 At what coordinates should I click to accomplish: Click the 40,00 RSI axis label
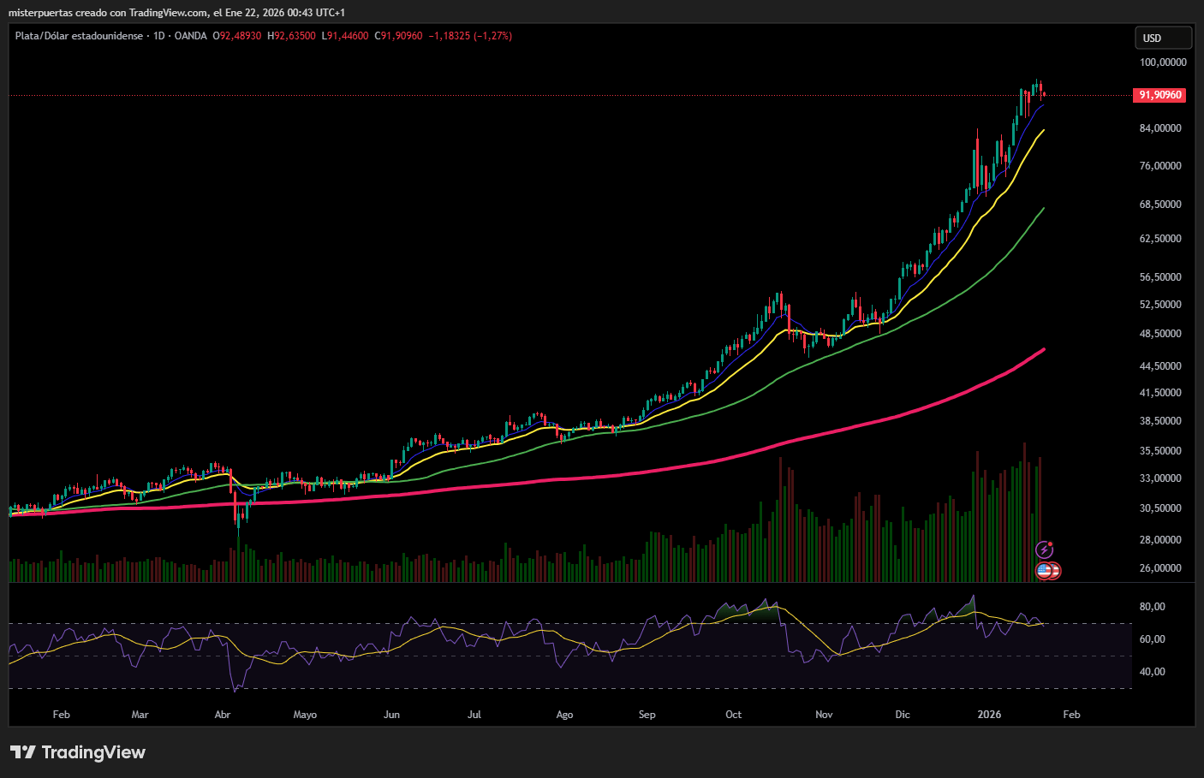click(1153, 672)
